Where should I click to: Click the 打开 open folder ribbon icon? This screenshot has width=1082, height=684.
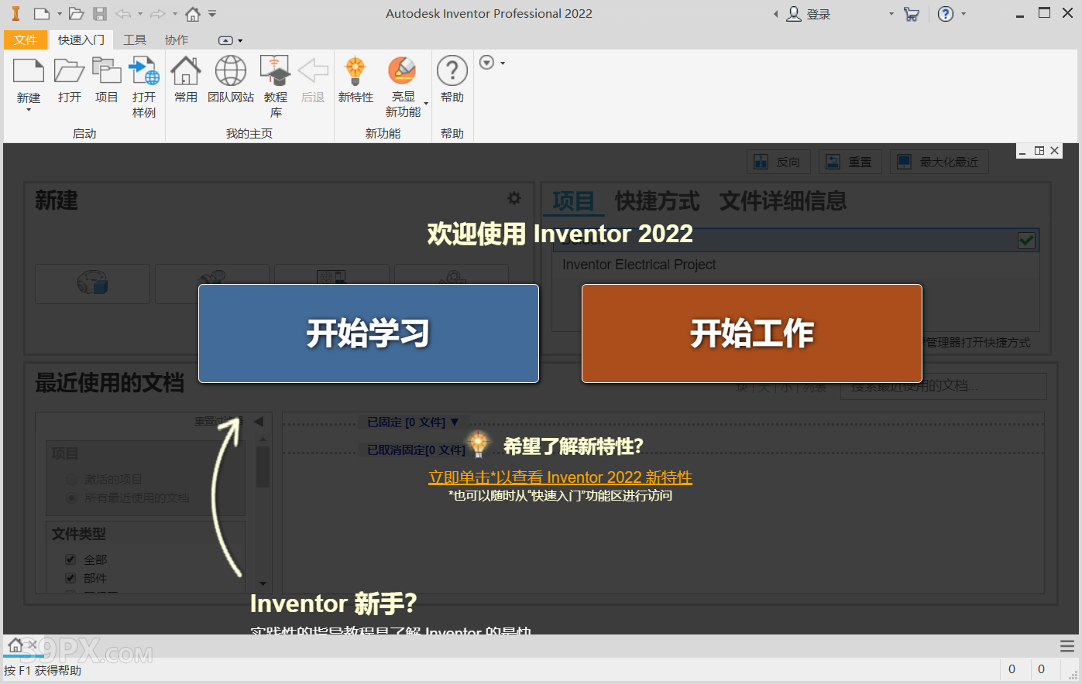click(x=70, y=70)
